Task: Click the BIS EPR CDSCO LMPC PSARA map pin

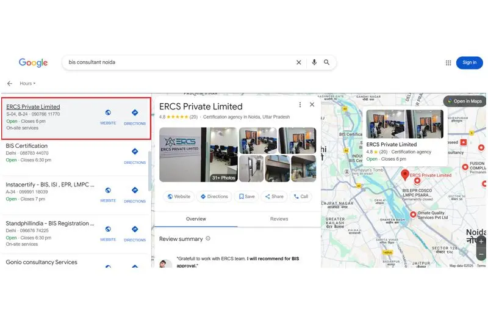Action: tap(417, 181)
